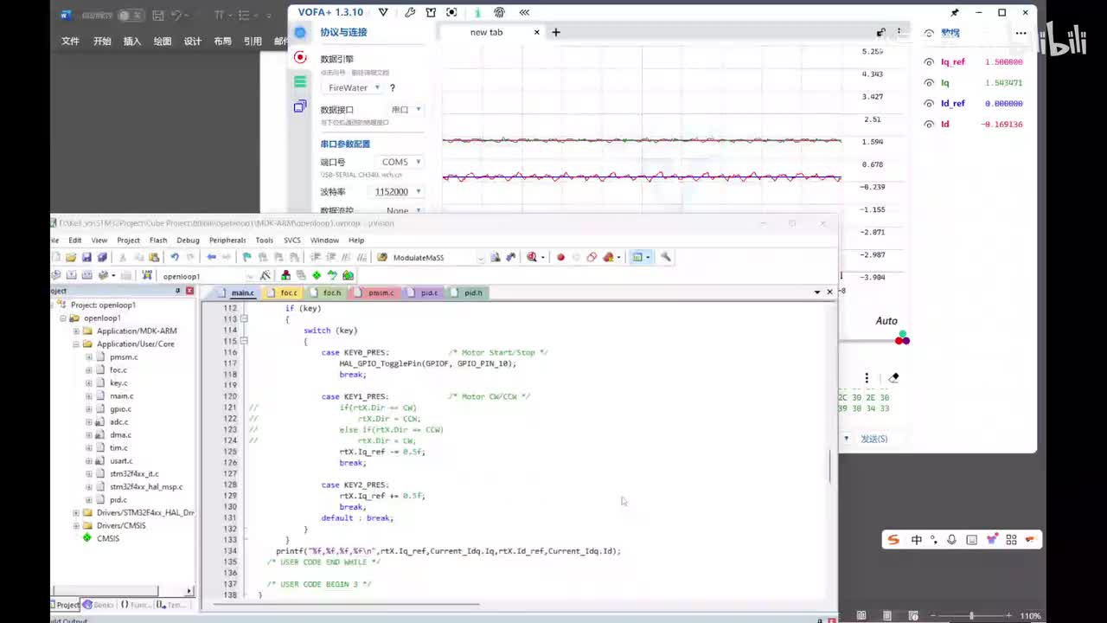Click the eraser clear icon in VOFA+
This screenshot has height=623, width=1107.
894,378
